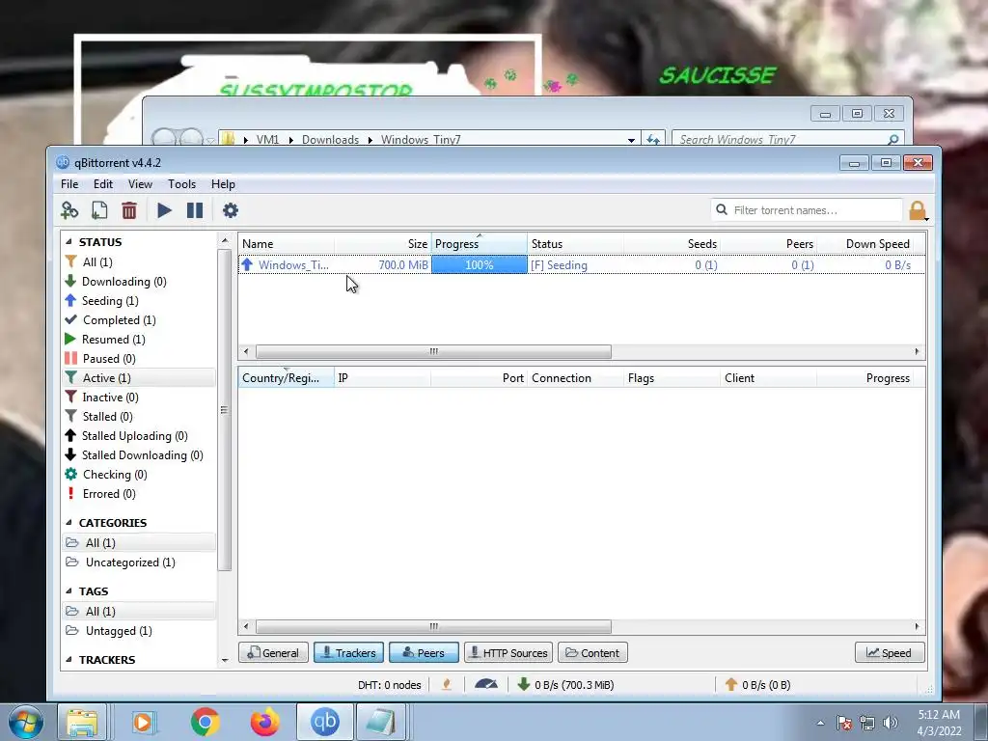Click the orange lock UI icon
The height and width of the screenshot is (741, 988).
[x=918, y=210]
